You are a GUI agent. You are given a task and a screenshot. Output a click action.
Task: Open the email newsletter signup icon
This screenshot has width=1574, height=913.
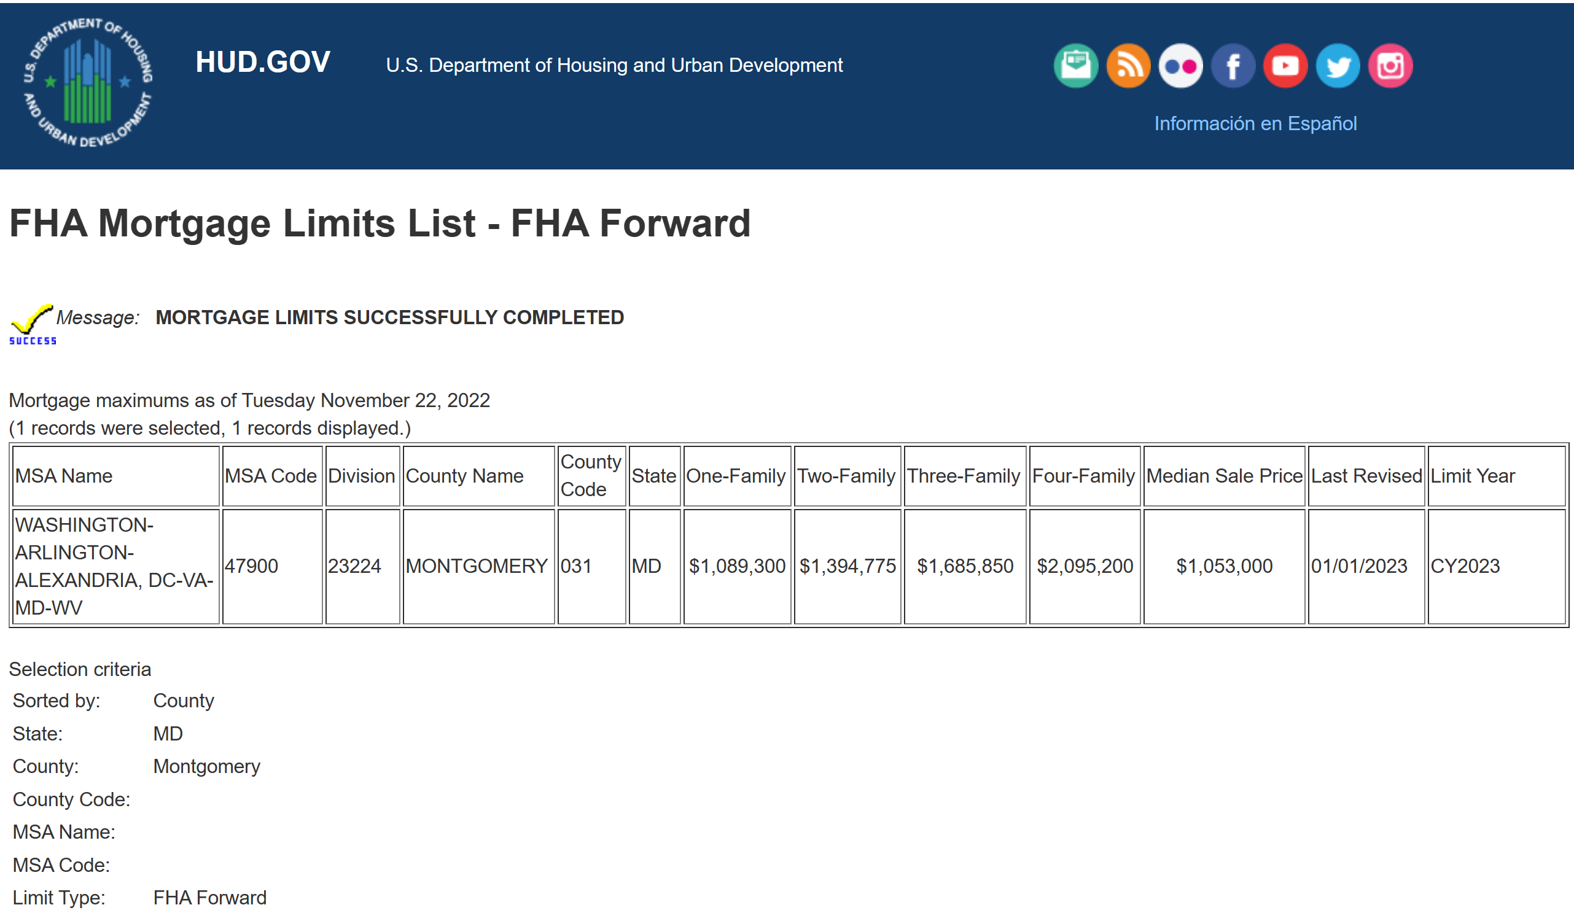pos(1075,66)
